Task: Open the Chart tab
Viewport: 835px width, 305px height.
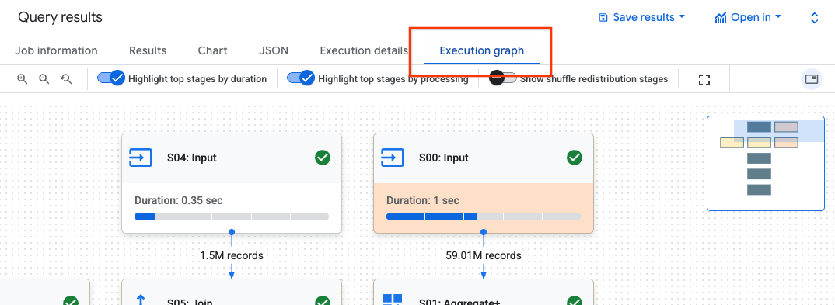Action: coord(212,51)
